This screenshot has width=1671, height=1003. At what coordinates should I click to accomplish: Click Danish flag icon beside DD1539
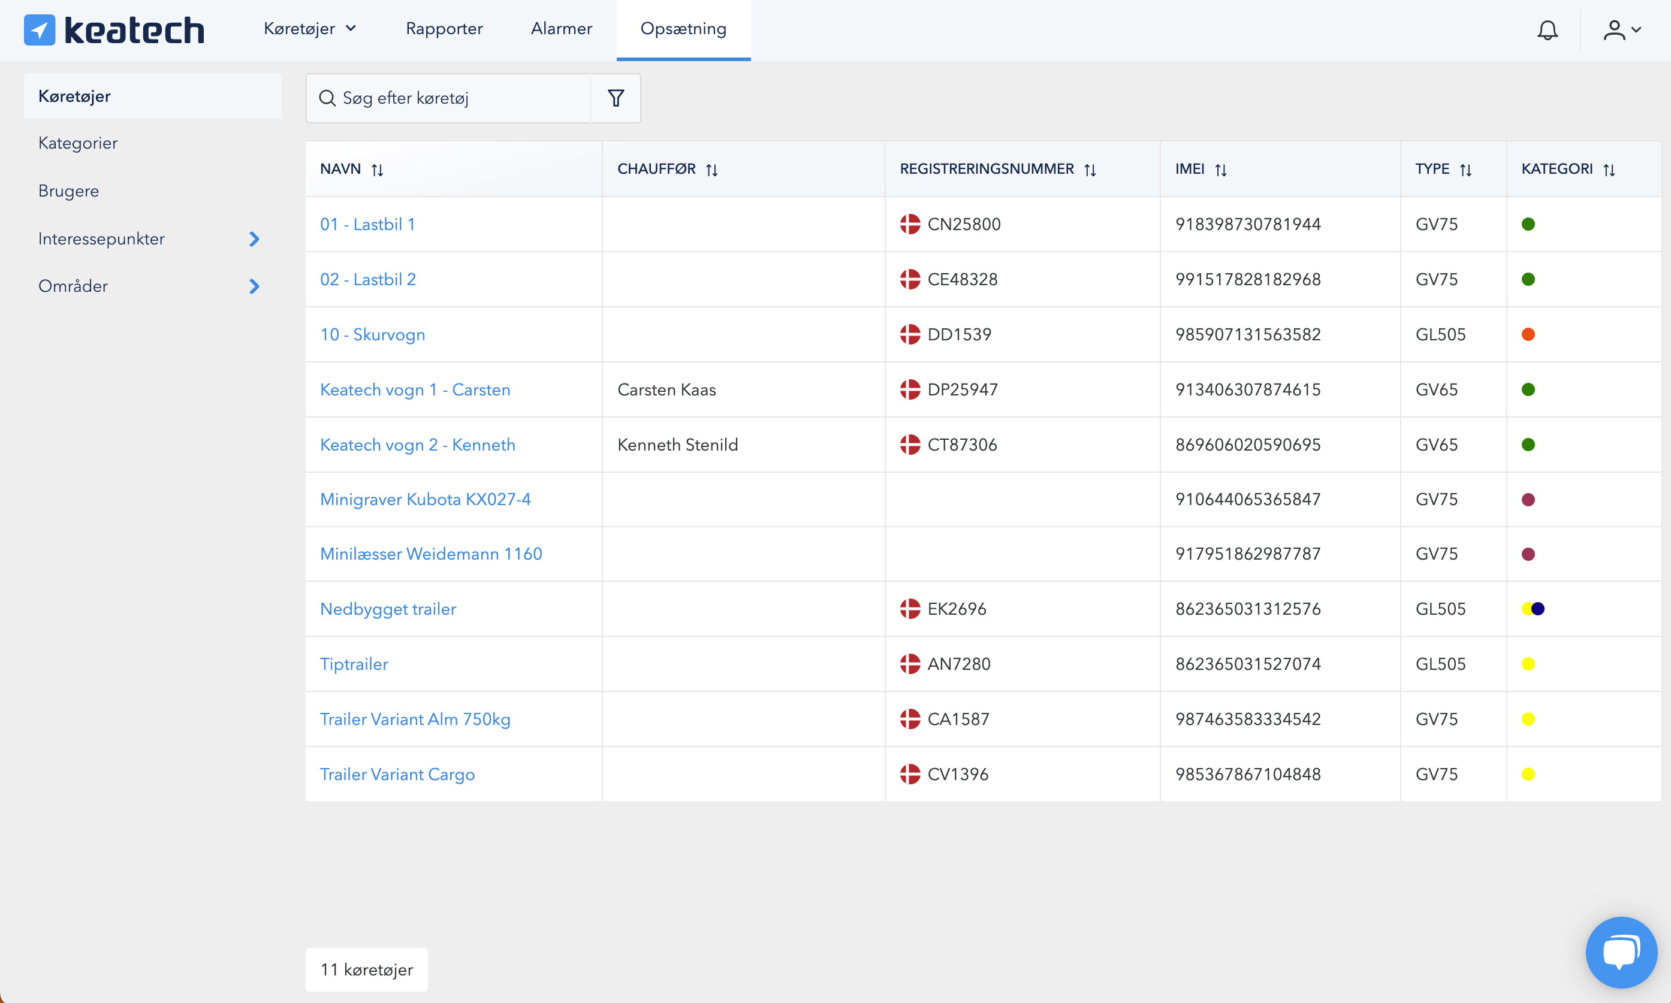point(910,334)
